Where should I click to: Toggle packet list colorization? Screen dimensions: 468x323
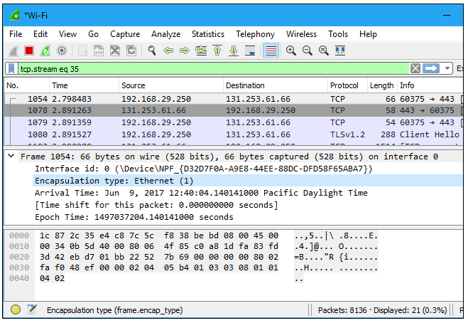271,51
